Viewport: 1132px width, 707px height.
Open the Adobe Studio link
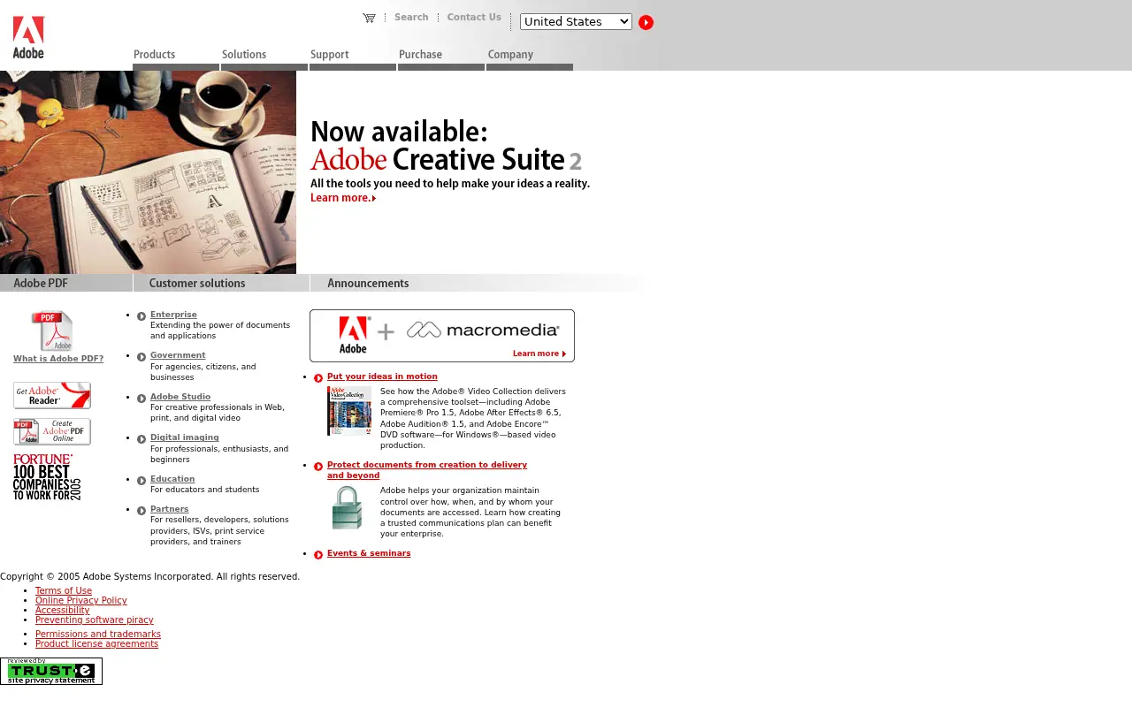click(x=180, y=397)
